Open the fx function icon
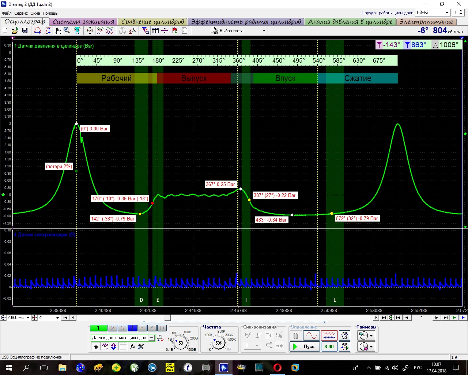Viewport: 468px width, 375px height. 132,346
